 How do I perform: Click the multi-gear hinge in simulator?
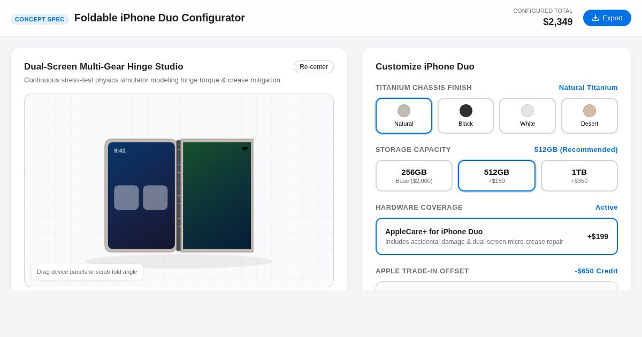coord(179,195)
